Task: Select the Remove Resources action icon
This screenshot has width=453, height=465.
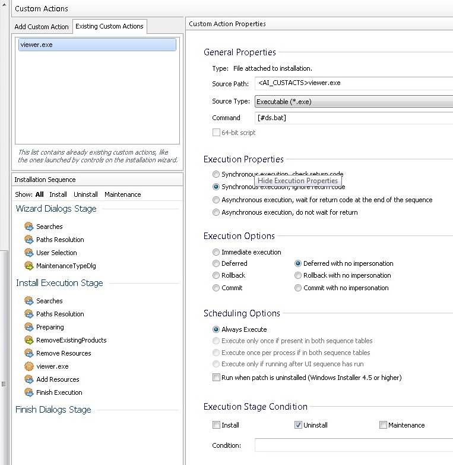Action: coord(29,353)
